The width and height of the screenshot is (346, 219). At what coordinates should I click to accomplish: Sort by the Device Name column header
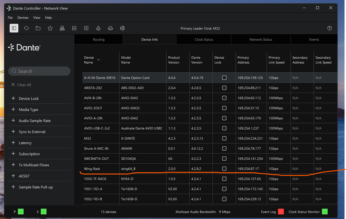click(x=101, y=60)
